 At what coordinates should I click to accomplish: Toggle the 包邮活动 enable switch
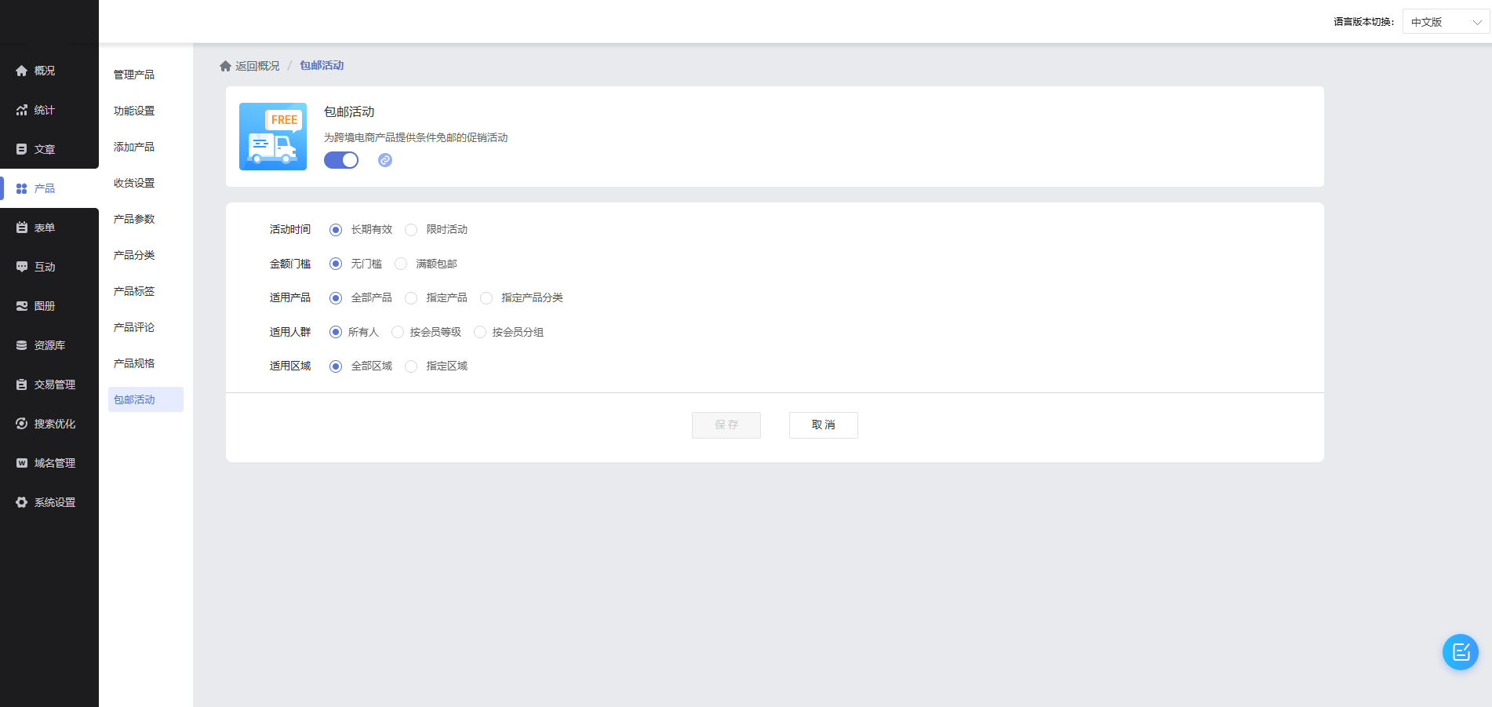click(341, 160)
